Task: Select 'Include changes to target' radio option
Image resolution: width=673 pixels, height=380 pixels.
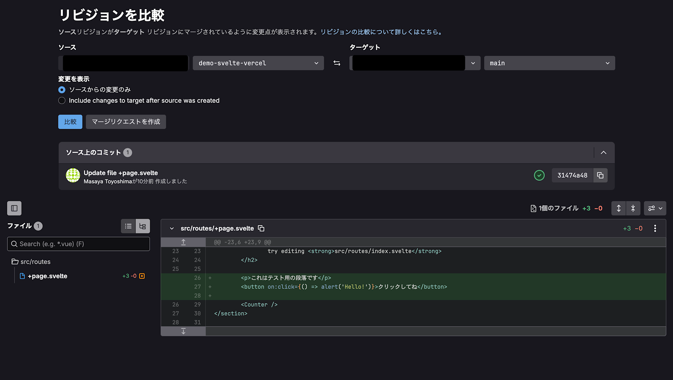Action: point(62,101)
